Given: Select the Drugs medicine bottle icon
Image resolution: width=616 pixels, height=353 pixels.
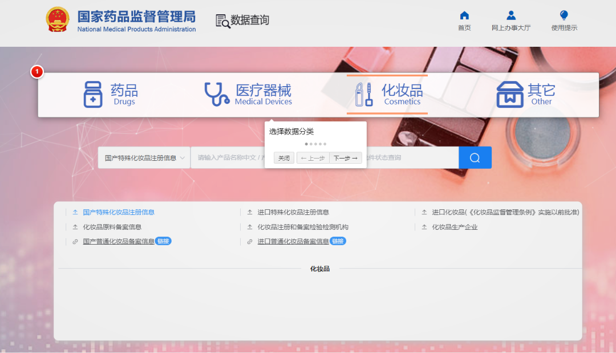Looking at the screenshot, I should click(93, 94).
